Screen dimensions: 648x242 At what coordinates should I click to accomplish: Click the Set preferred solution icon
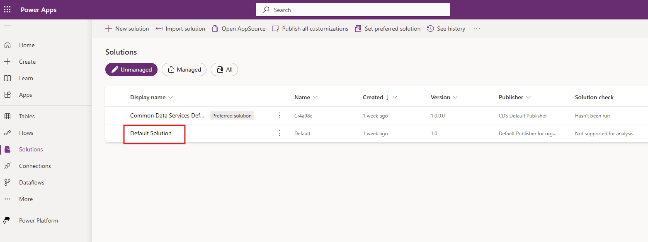358,29
